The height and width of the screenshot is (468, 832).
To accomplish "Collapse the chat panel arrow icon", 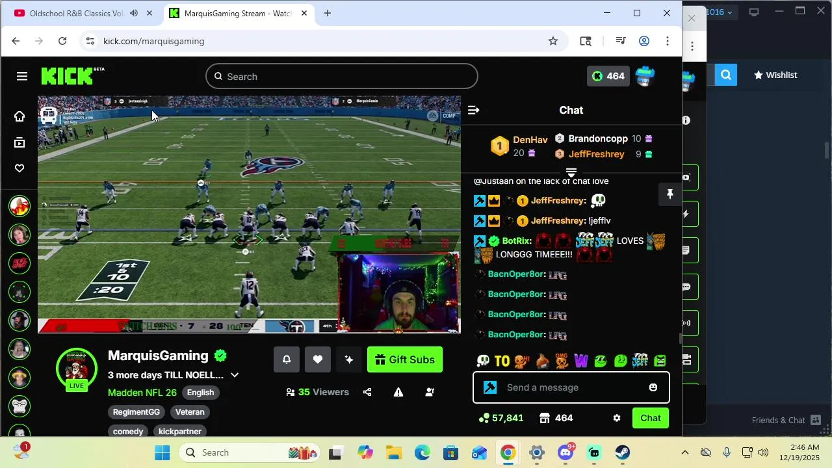I will click(473, 110).
